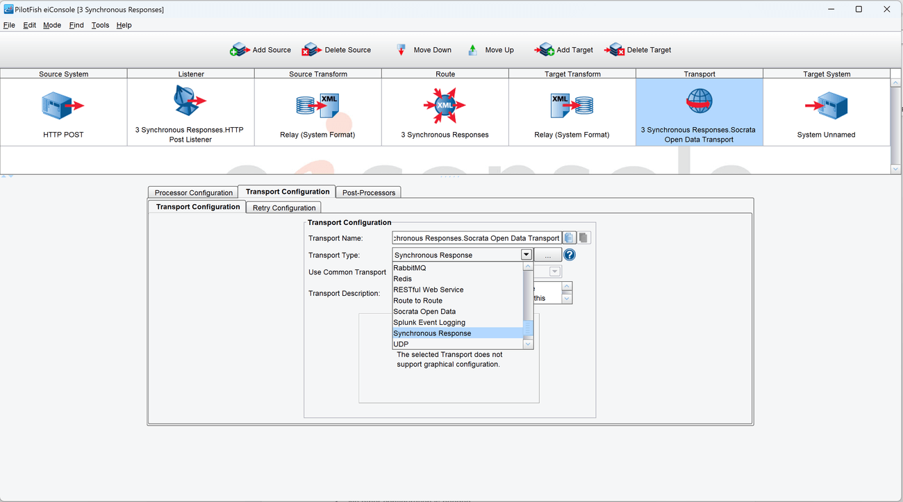
Task: Click the Route column header
Action: pos(445,74)
